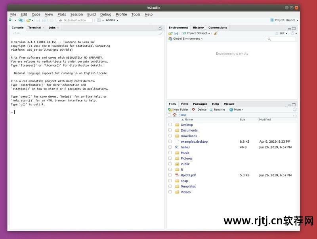
Task: Open go-to-directory ellipsis button in Files pane
Action: point(295,115)
